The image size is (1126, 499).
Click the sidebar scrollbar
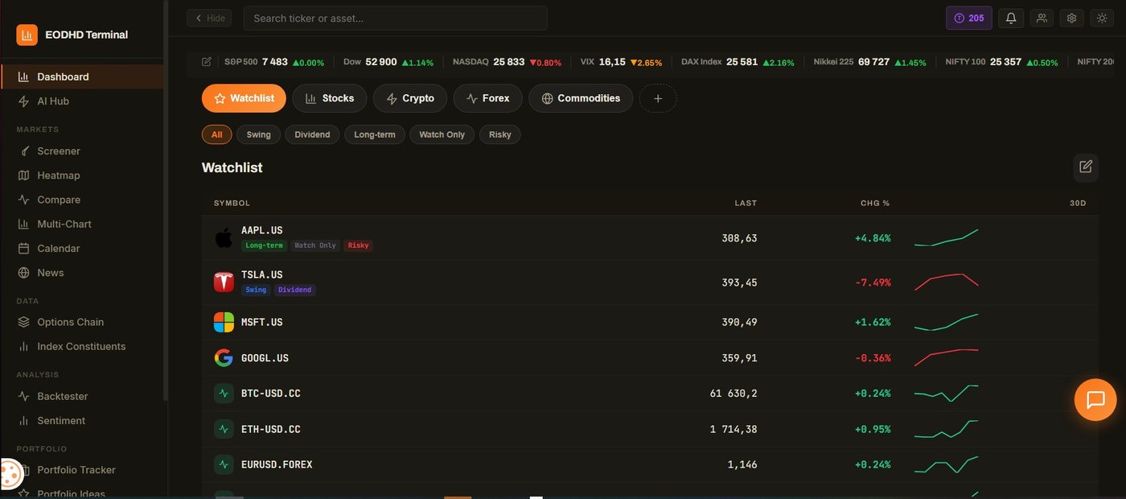pyautogui.click(x=166, y=201)
